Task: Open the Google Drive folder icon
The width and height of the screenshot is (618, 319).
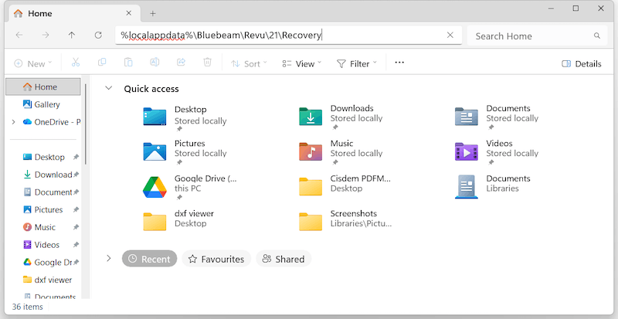Action: pyautogui.click(x=155, y=186)
